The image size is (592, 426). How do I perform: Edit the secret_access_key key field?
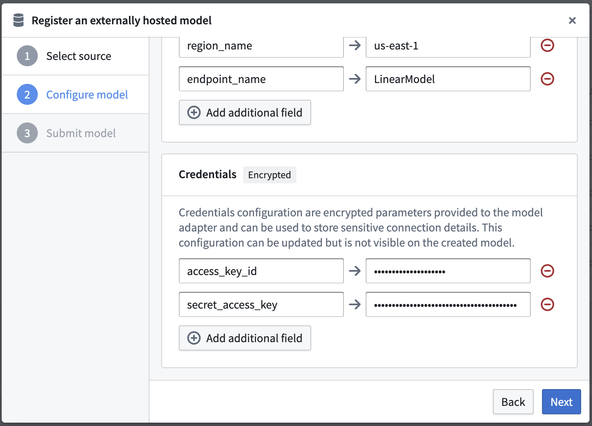(261, 304)
